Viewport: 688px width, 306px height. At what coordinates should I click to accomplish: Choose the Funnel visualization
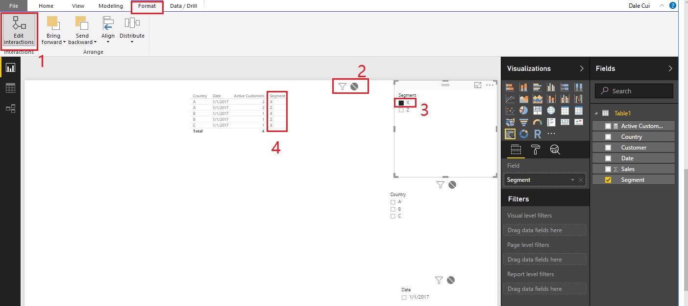523,122
